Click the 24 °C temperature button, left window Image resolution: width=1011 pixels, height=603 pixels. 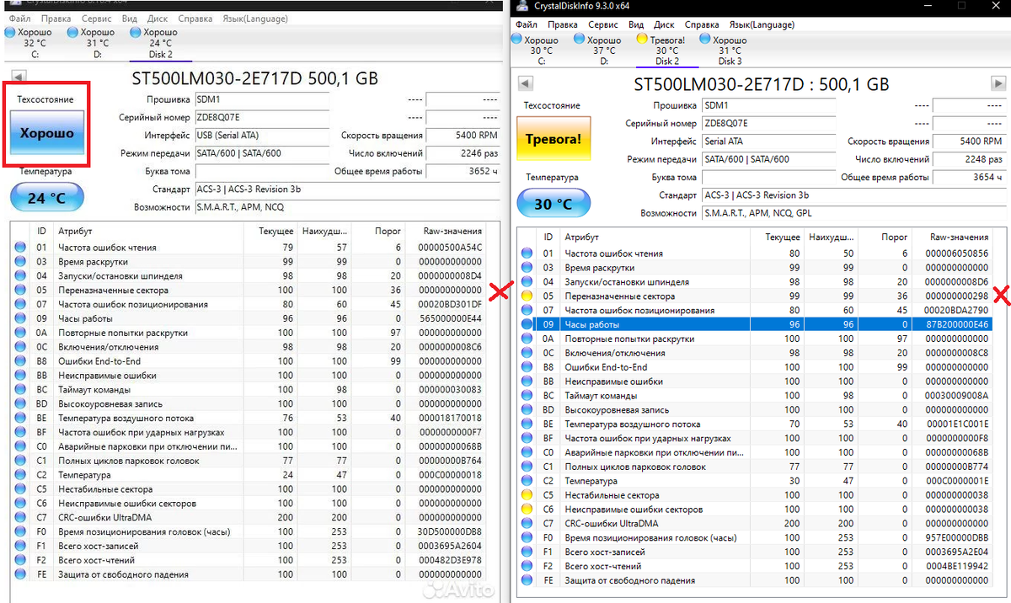click(x=46, y=199)
